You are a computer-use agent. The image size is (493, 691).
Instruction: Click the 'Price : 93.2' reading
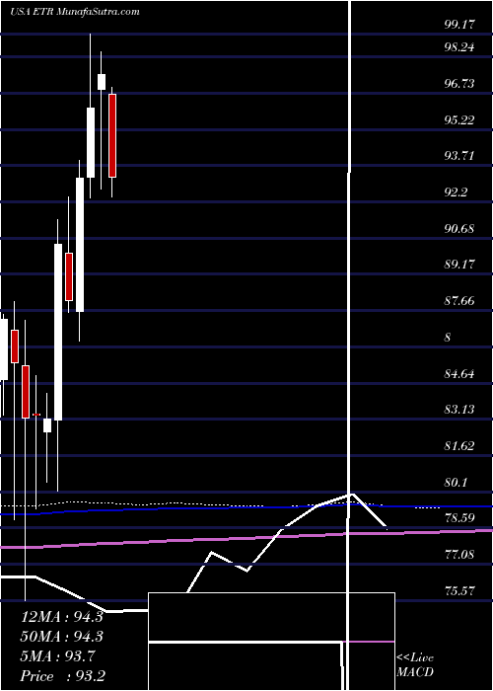[61, 676]
